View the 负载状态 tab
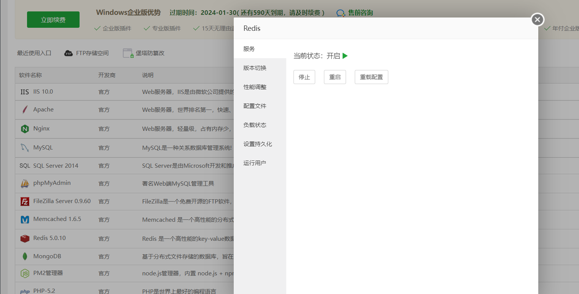This screenshot has height=294, width=579. 260,125
